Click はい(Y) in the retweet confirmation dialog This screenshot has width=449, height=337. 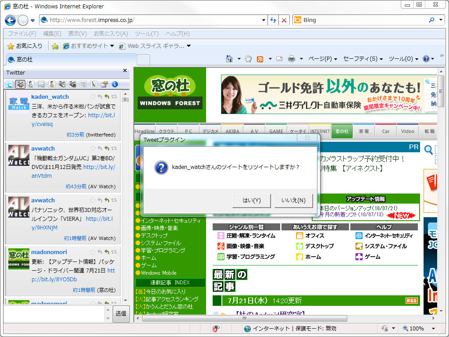click(251, 201)
